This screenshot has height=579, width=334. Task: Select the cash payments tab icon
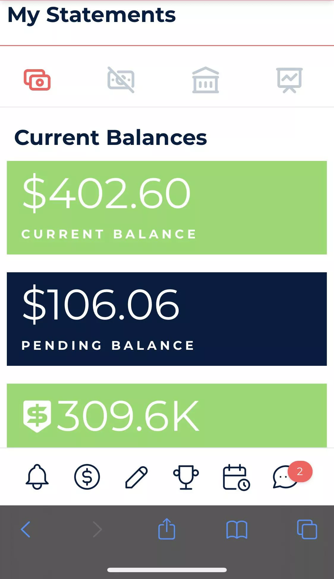pos(37,80)
